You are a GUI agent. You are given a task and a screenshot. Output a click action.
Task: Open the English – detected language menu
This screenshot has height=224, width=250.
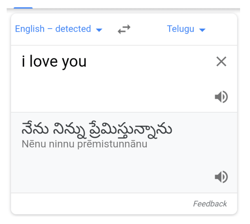coord(53,29)
